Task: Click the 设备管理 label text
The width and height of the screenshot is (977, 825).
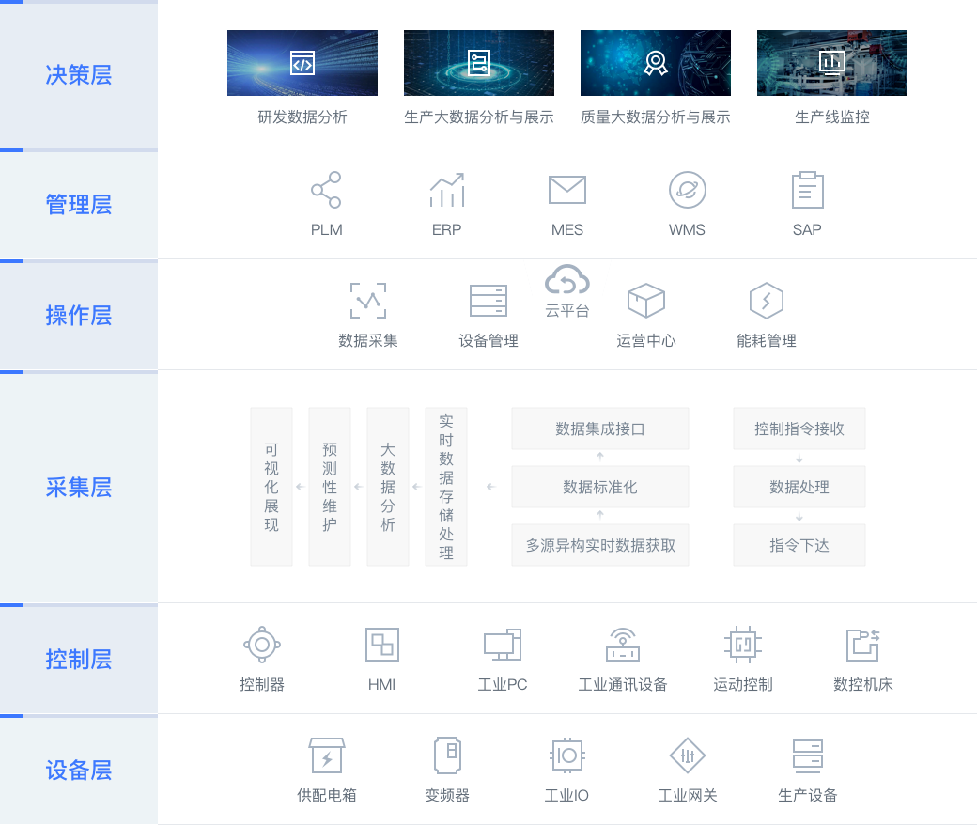Action: tap(488, 340)
